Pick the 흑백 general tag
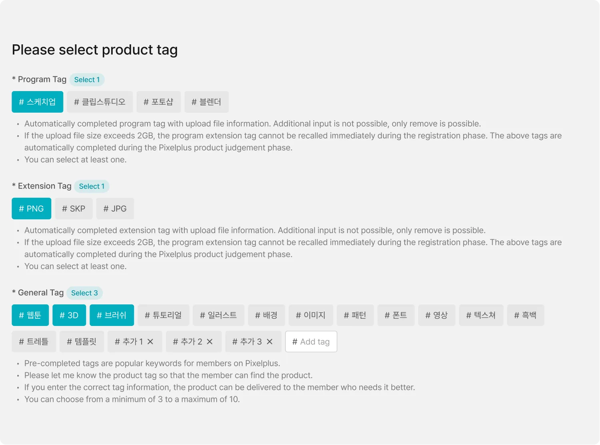This screenshot has width=600, height=445. pyautogui.click(x=525, y=315)
